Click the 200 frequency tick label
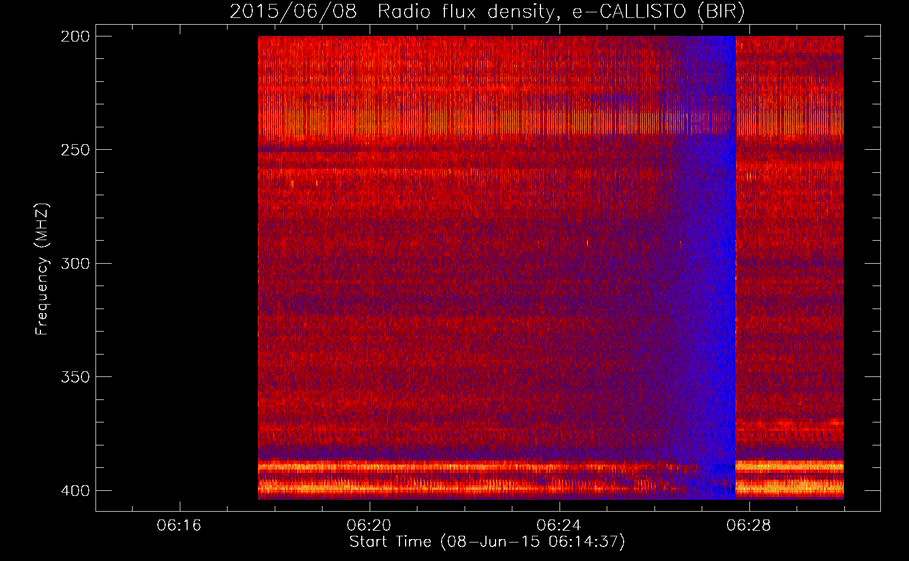Screen dimensions: 909x561 (x=75, y=36)
